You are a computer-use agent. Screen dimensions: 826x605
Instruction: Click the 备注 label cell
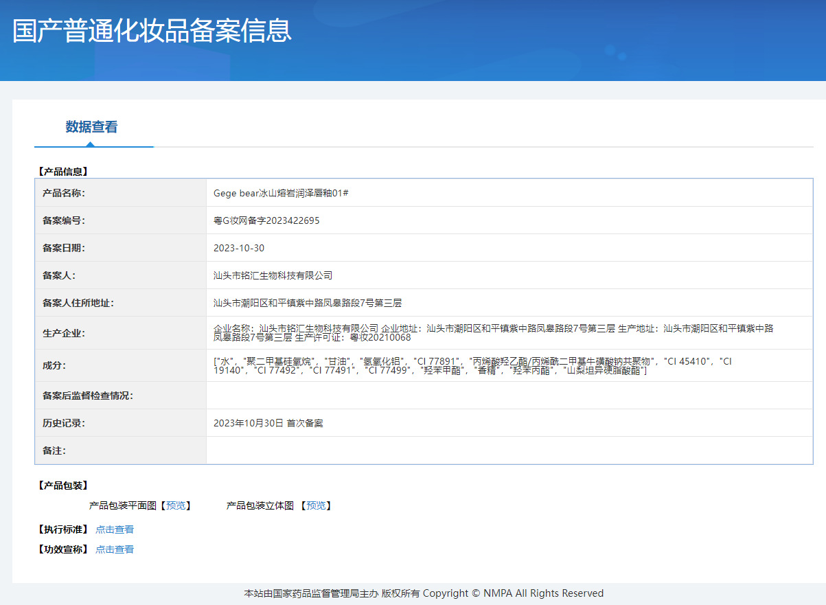120,450
